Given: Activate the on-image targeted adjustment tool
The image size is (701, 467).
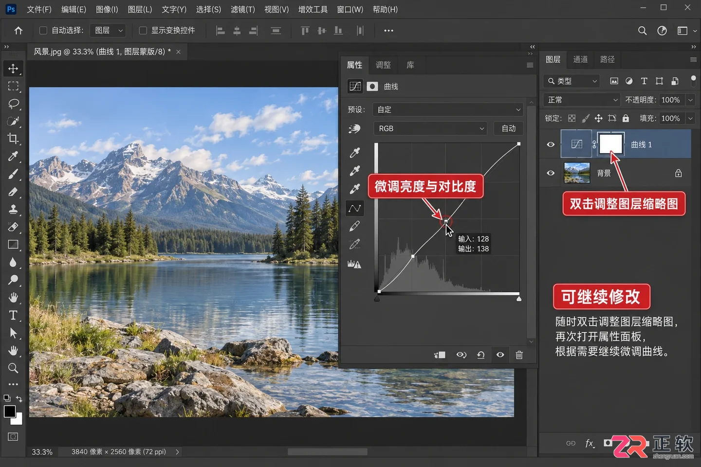Looking at the screenshot, I should pyautogui.click(x=354, y=128).
